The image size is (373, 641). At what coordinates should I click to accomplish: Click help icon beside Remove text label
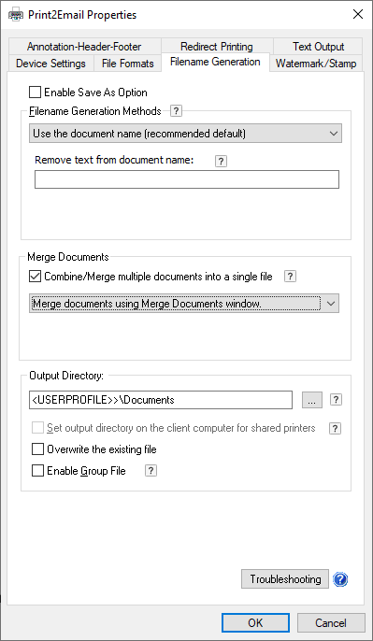click(221, 162)
